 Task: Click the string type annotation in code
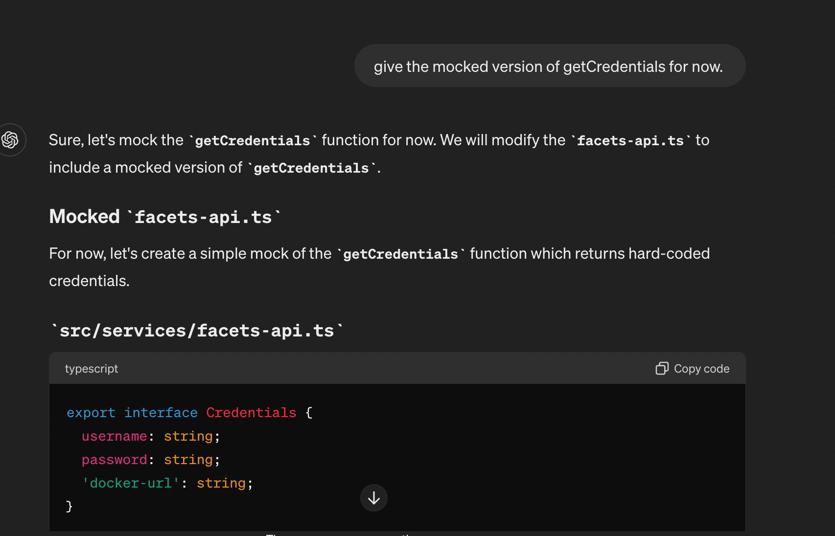pos(188,436)
